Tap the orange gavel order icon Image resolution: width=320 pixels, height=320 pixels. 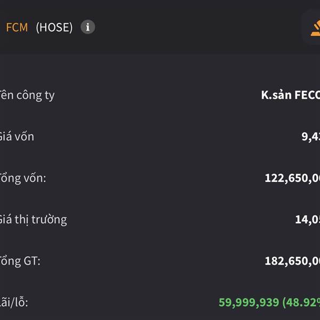point(315,28)
